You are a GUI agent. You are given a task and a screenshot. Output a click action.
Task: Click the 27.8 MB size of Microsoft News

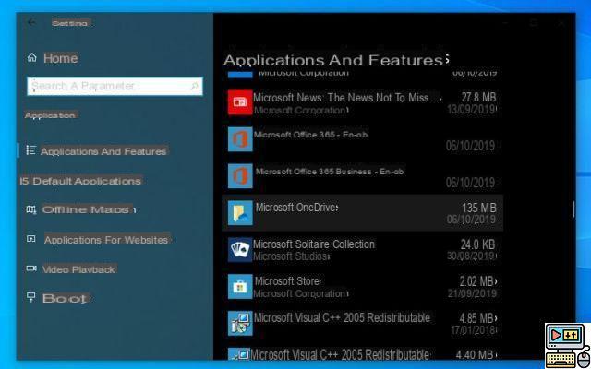point(479,97)
